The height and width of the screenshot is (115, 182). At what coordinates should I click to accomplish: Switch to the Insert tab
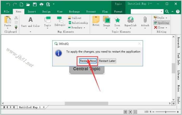point(32,11)
